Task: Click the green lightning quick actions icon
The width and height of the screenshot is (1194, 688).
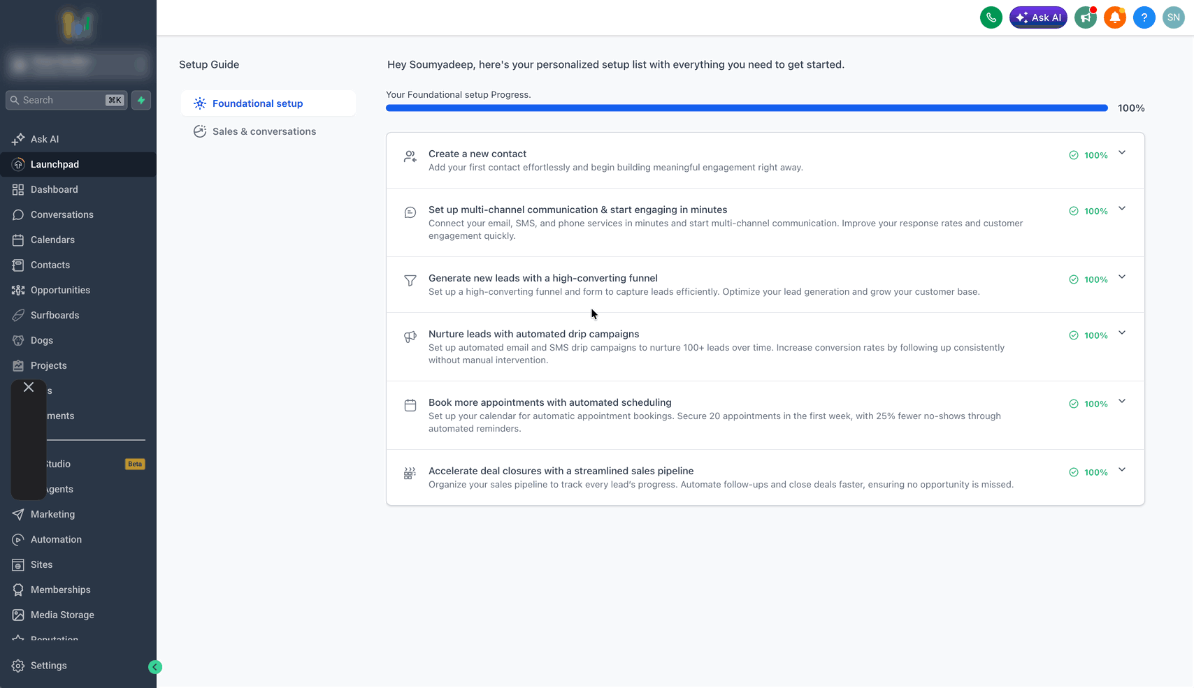Action: click(141, 100)
